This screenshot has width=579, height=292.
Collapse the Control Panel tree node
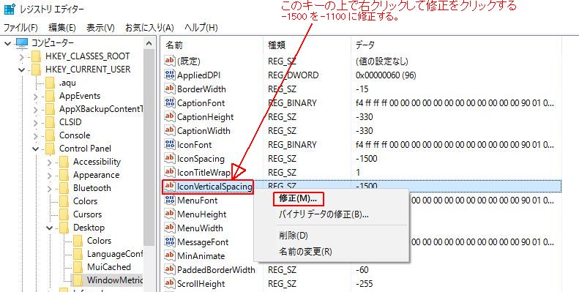pyautogui.click(x=35, y=149)
